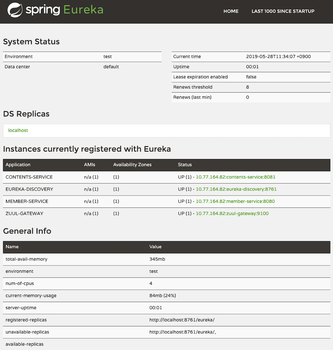Select the Renews threshold value 8

[x=247, y=87]
